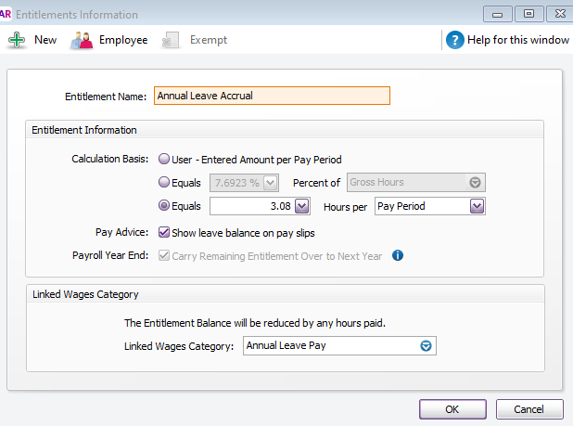Click the green plus New icon
The height and width of the screenshot is (426, 573).
17,40
